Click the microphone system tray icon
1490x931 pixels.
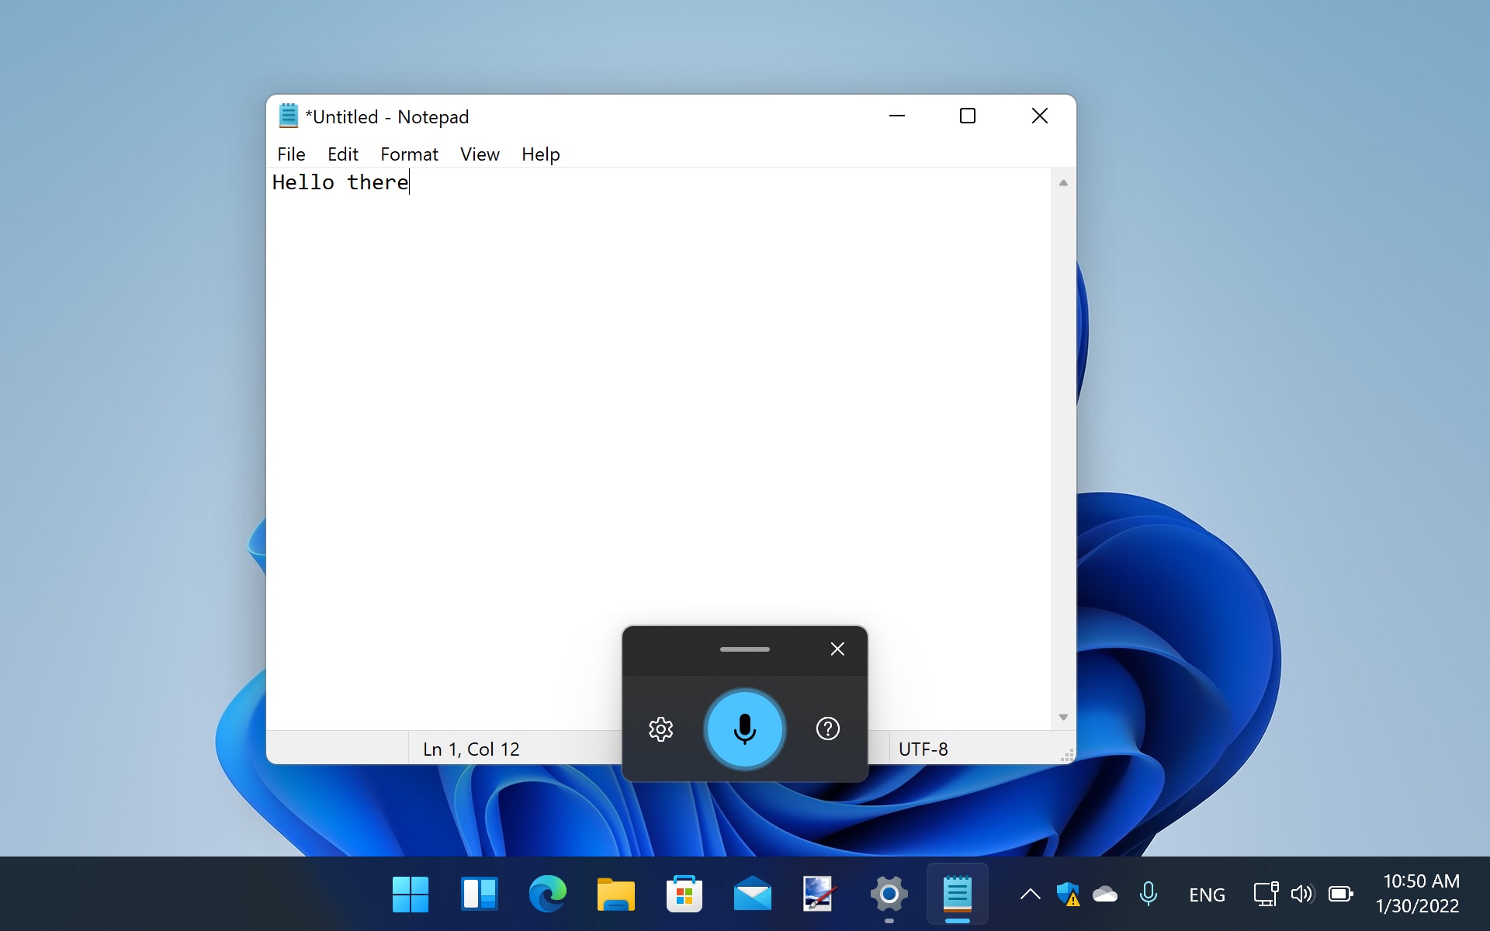click(1148, 894)
